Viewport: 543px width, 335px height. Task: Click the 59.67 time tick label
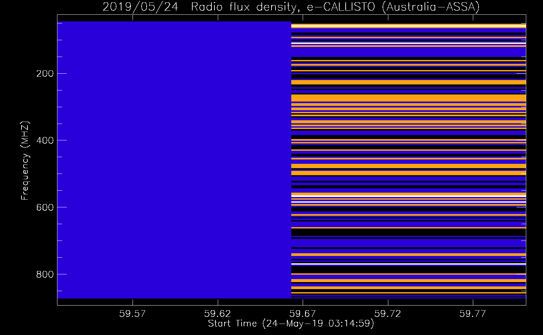pyautogui.click(x=303, y=314)
